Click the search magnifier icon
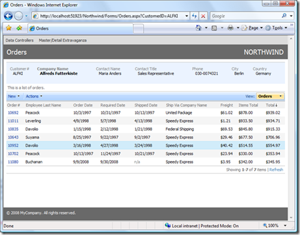Viewport: 300px width, 235px height. click(284, 16)
